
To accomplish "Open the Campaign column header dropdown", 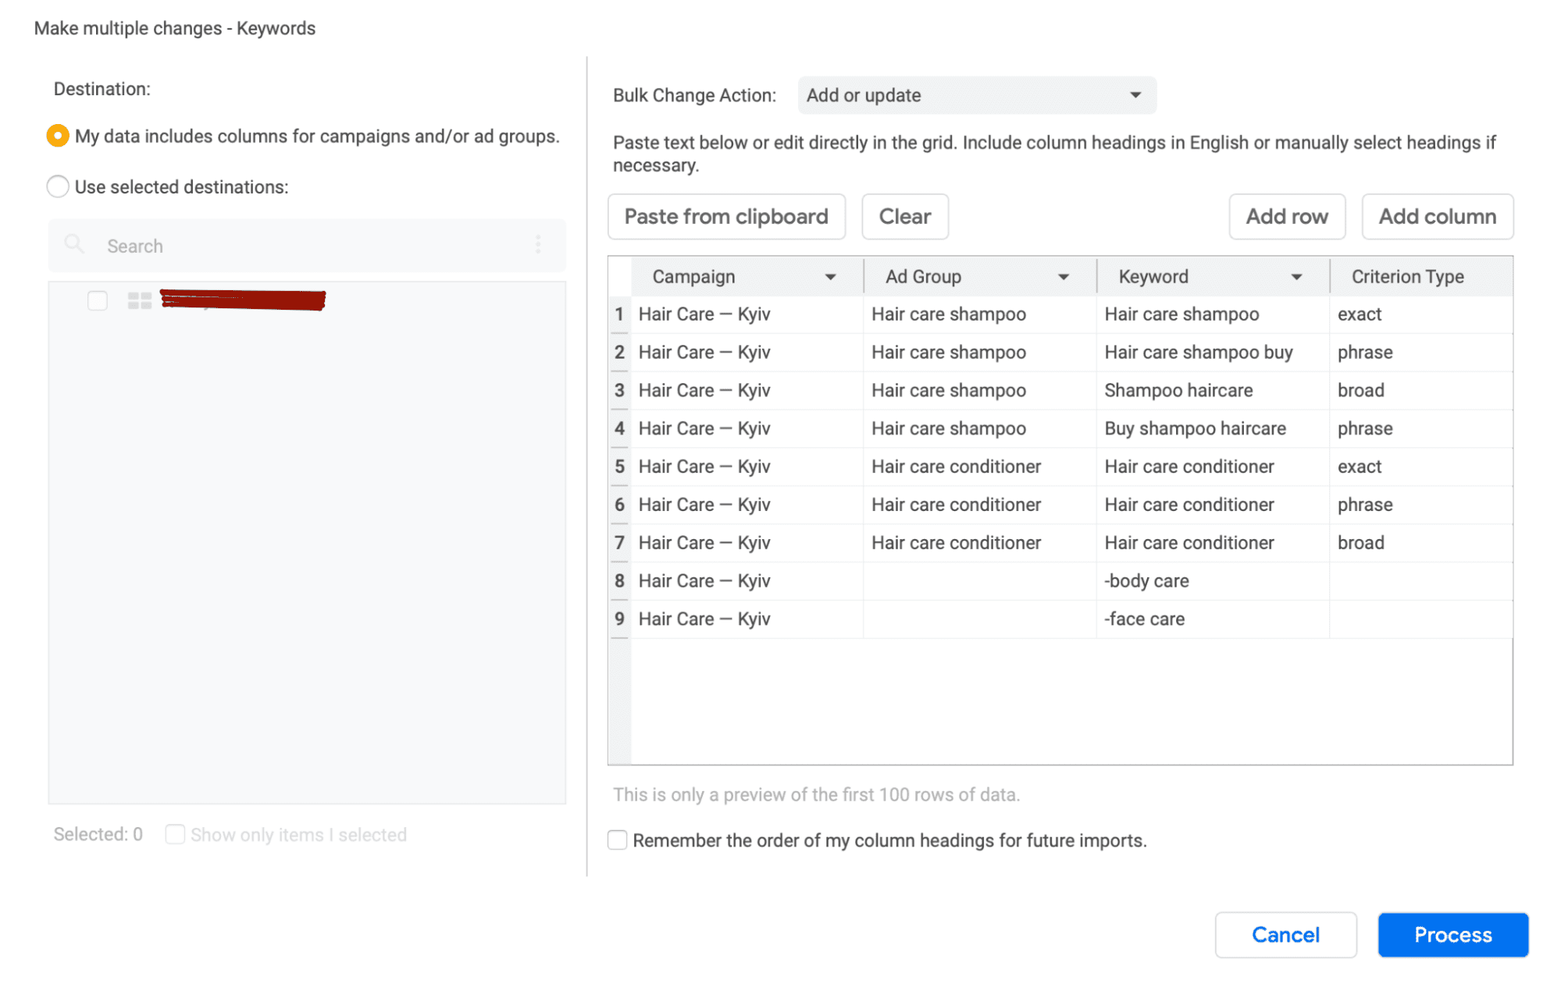I will coord(831,276).
